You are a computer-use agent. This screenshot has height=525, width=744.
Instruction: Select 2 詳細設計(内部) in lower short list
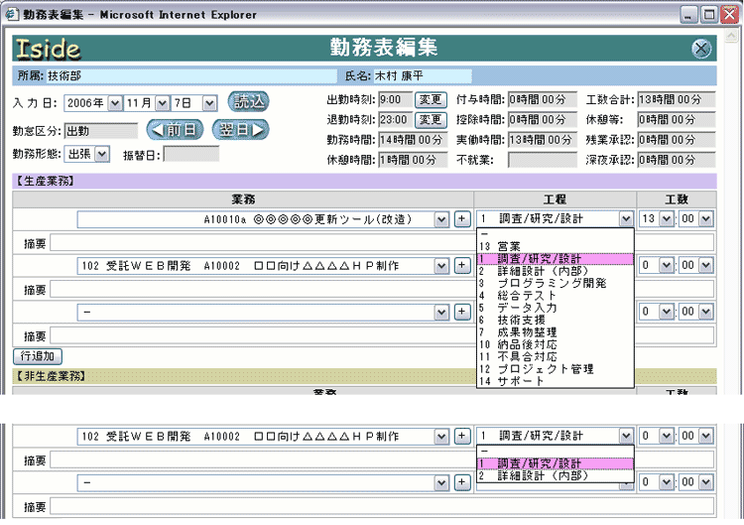coord(556,475)
